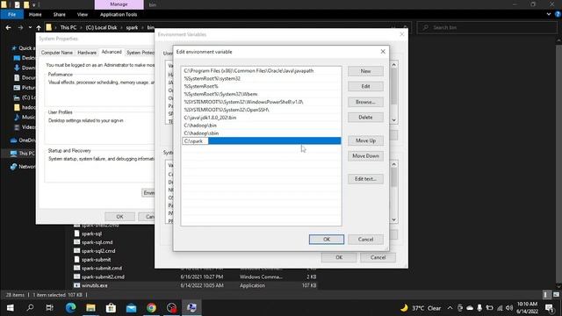Delete the selected path entry
This screenshot has height=316, width=562.
[365, 117]
